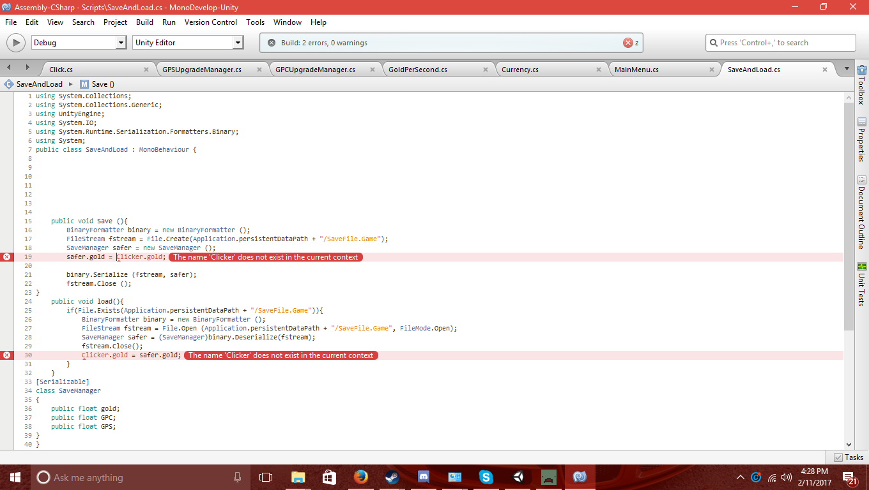869x490 pixels.
Task: Open the Debug configuration dropdown
Action: pyautogui.click(x=79, y=43)
